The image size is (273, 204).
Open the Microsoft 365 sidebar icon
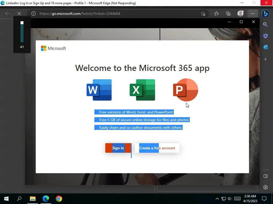click(x=265, y=36)
